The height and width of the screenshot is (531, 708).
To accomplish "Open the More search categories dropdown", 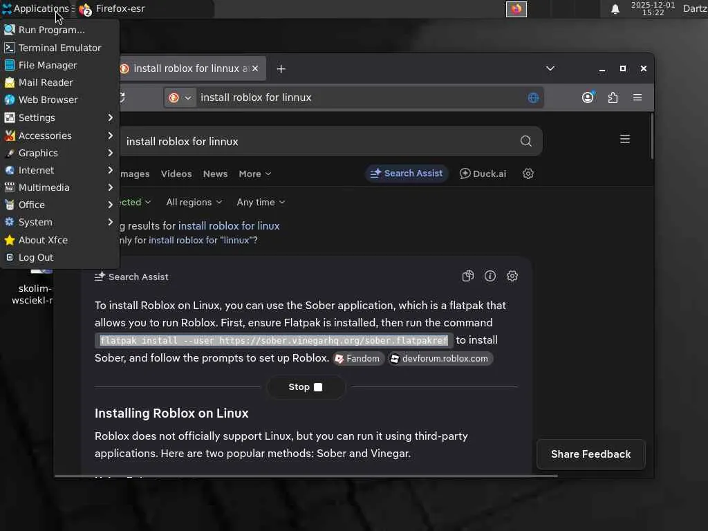I will tap(254, 174).
